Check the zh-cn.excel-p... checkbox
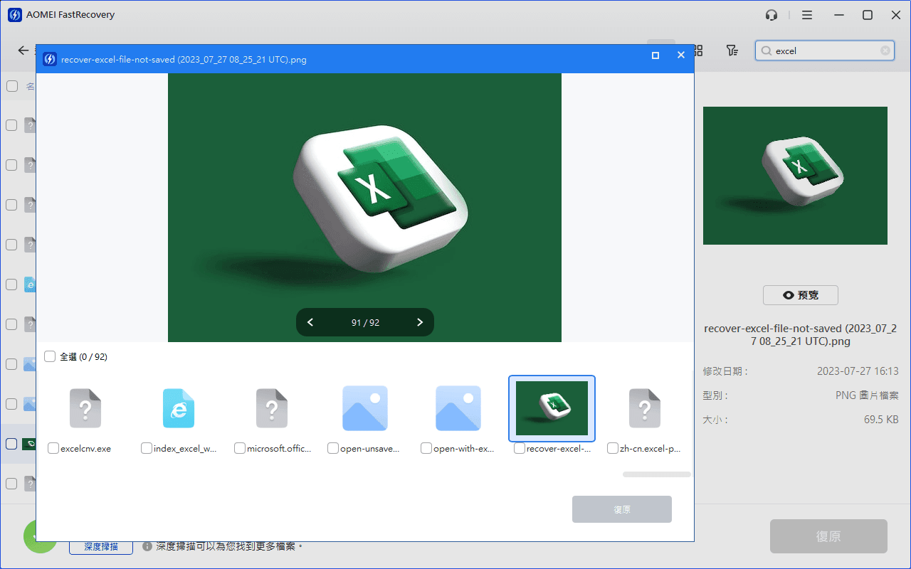Image resolution: width=911 pixels, height=569 pixels. (613, 448)
